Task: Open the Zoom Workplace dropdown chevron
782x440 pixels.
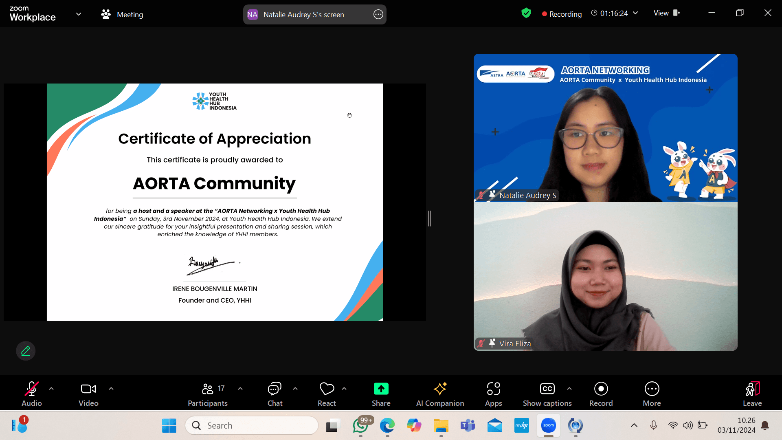Action: [x=79, y=14]
